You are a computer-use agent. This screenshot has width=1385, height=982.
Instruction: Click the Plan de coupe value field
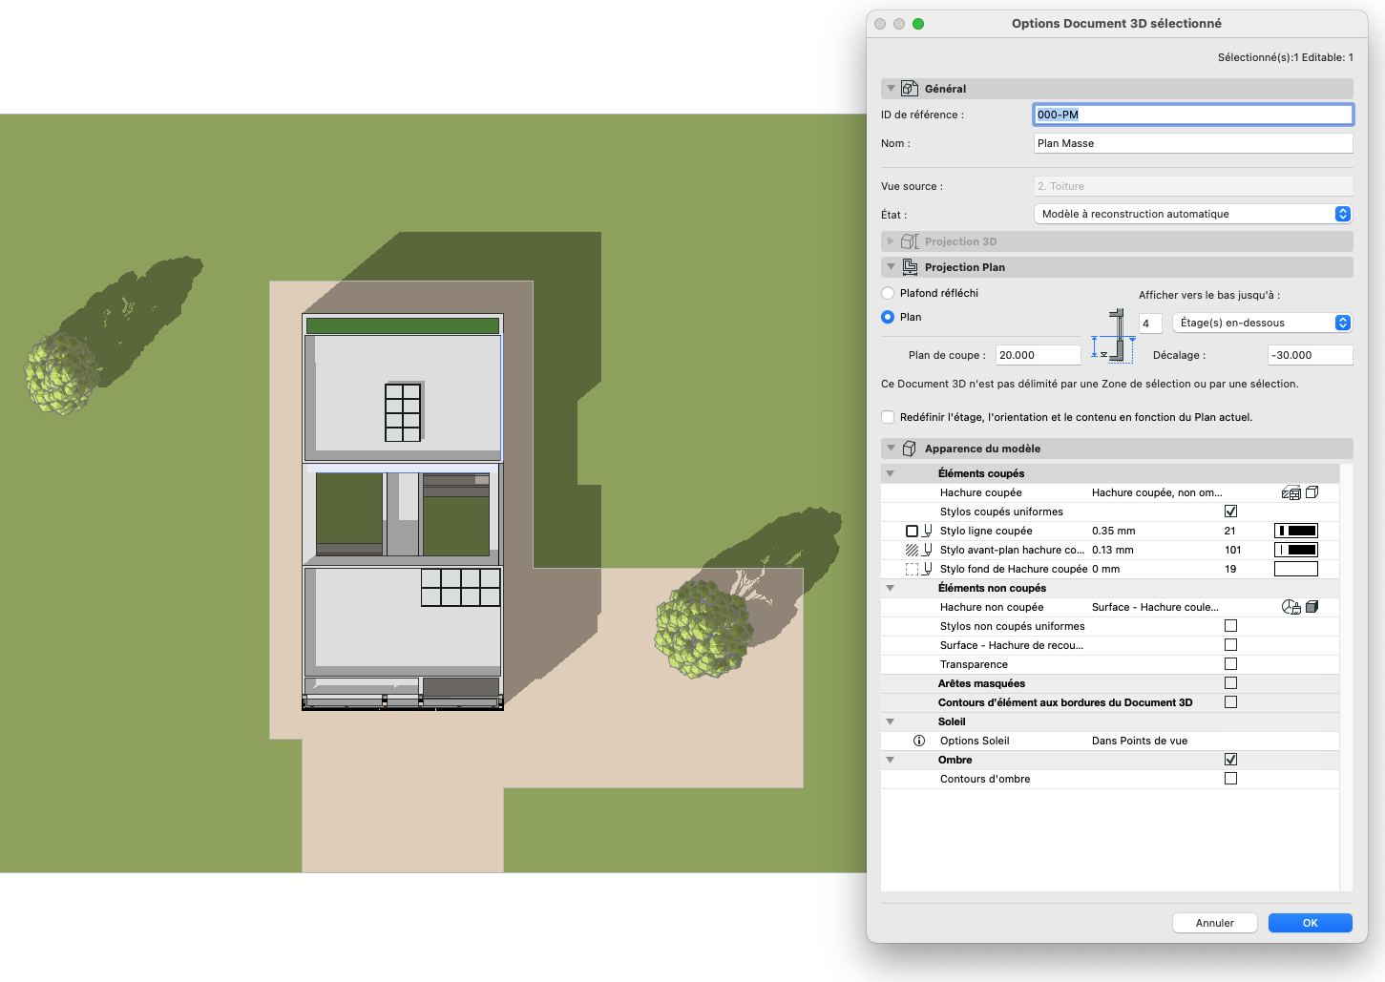(1039, 355)
